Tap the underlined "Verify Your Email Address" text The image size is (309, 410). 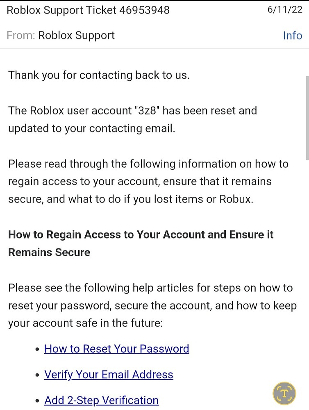[x=108, y=374]
